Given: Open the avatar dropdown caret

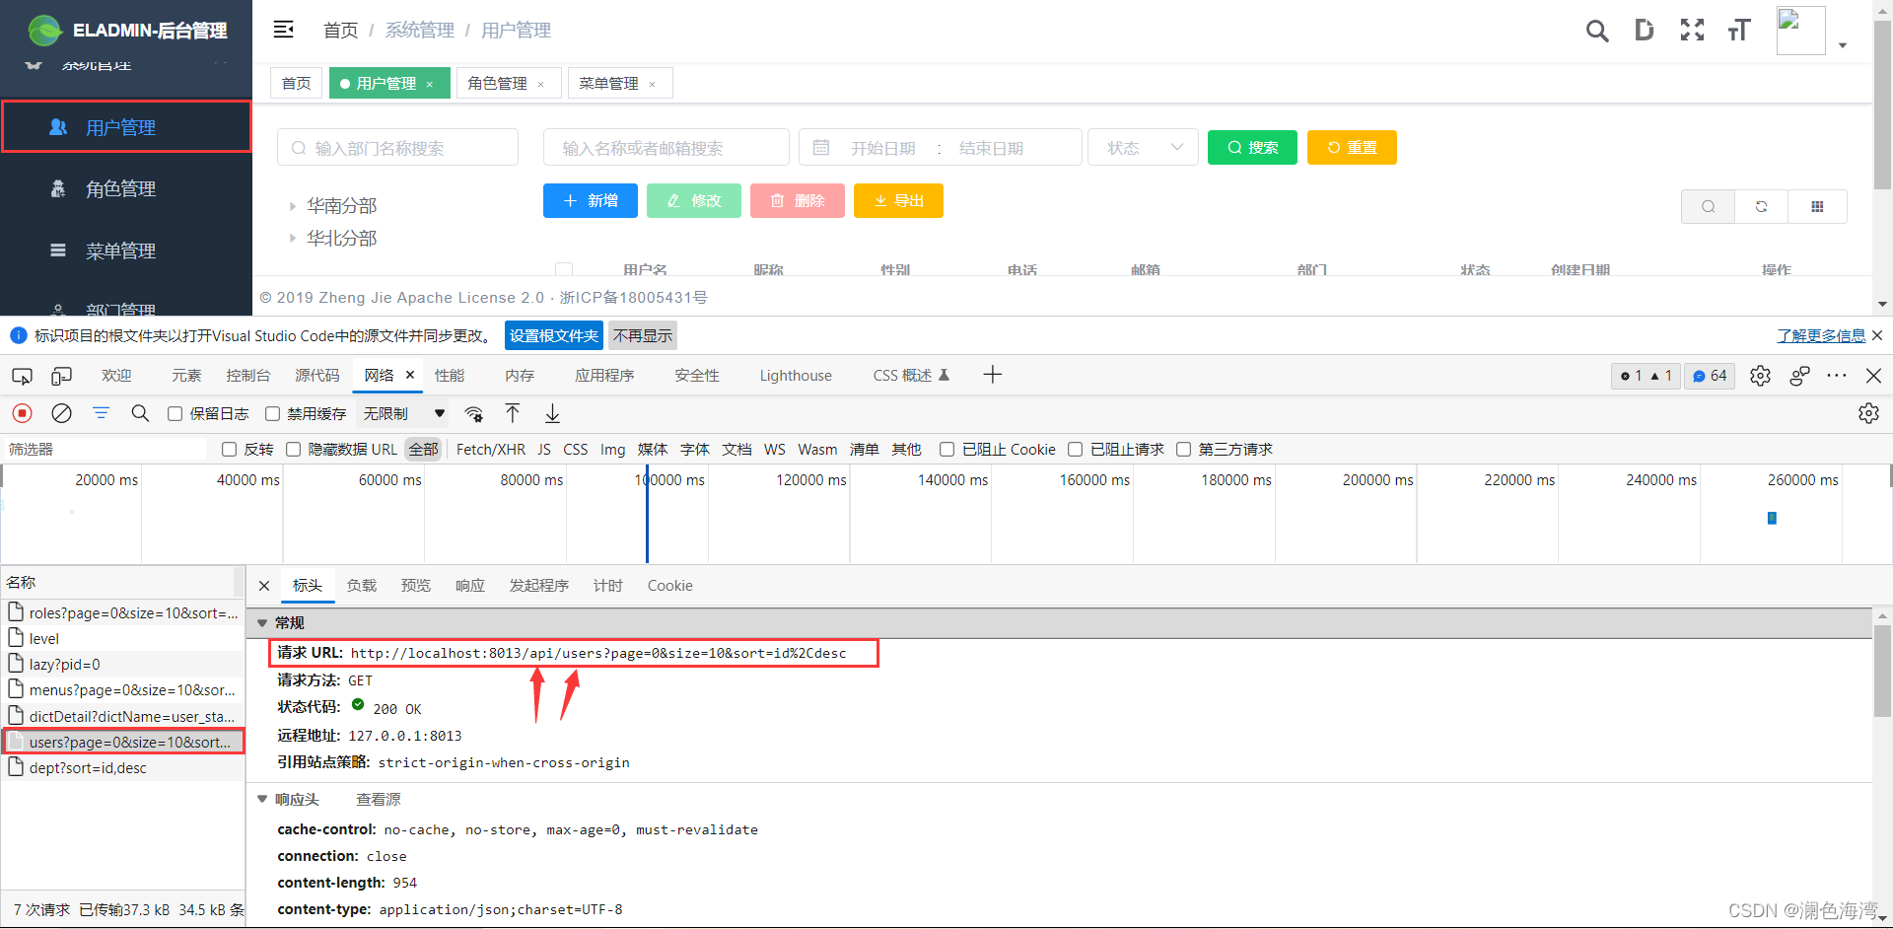Looking at the screenshot, I should [x=1842, y=45].
